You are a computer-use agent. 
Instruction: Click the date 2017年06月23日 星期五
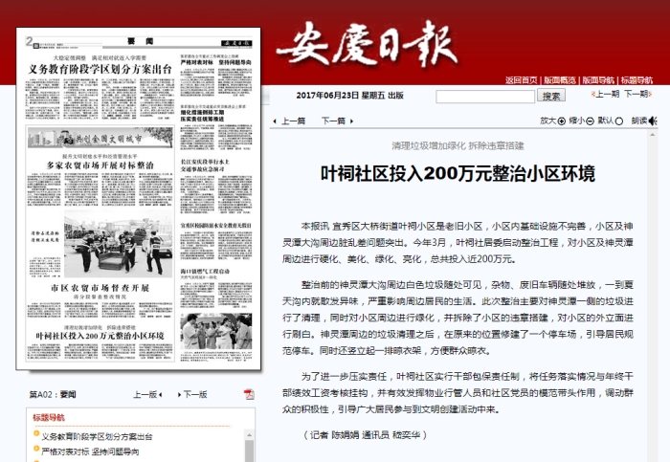(339, 96)
